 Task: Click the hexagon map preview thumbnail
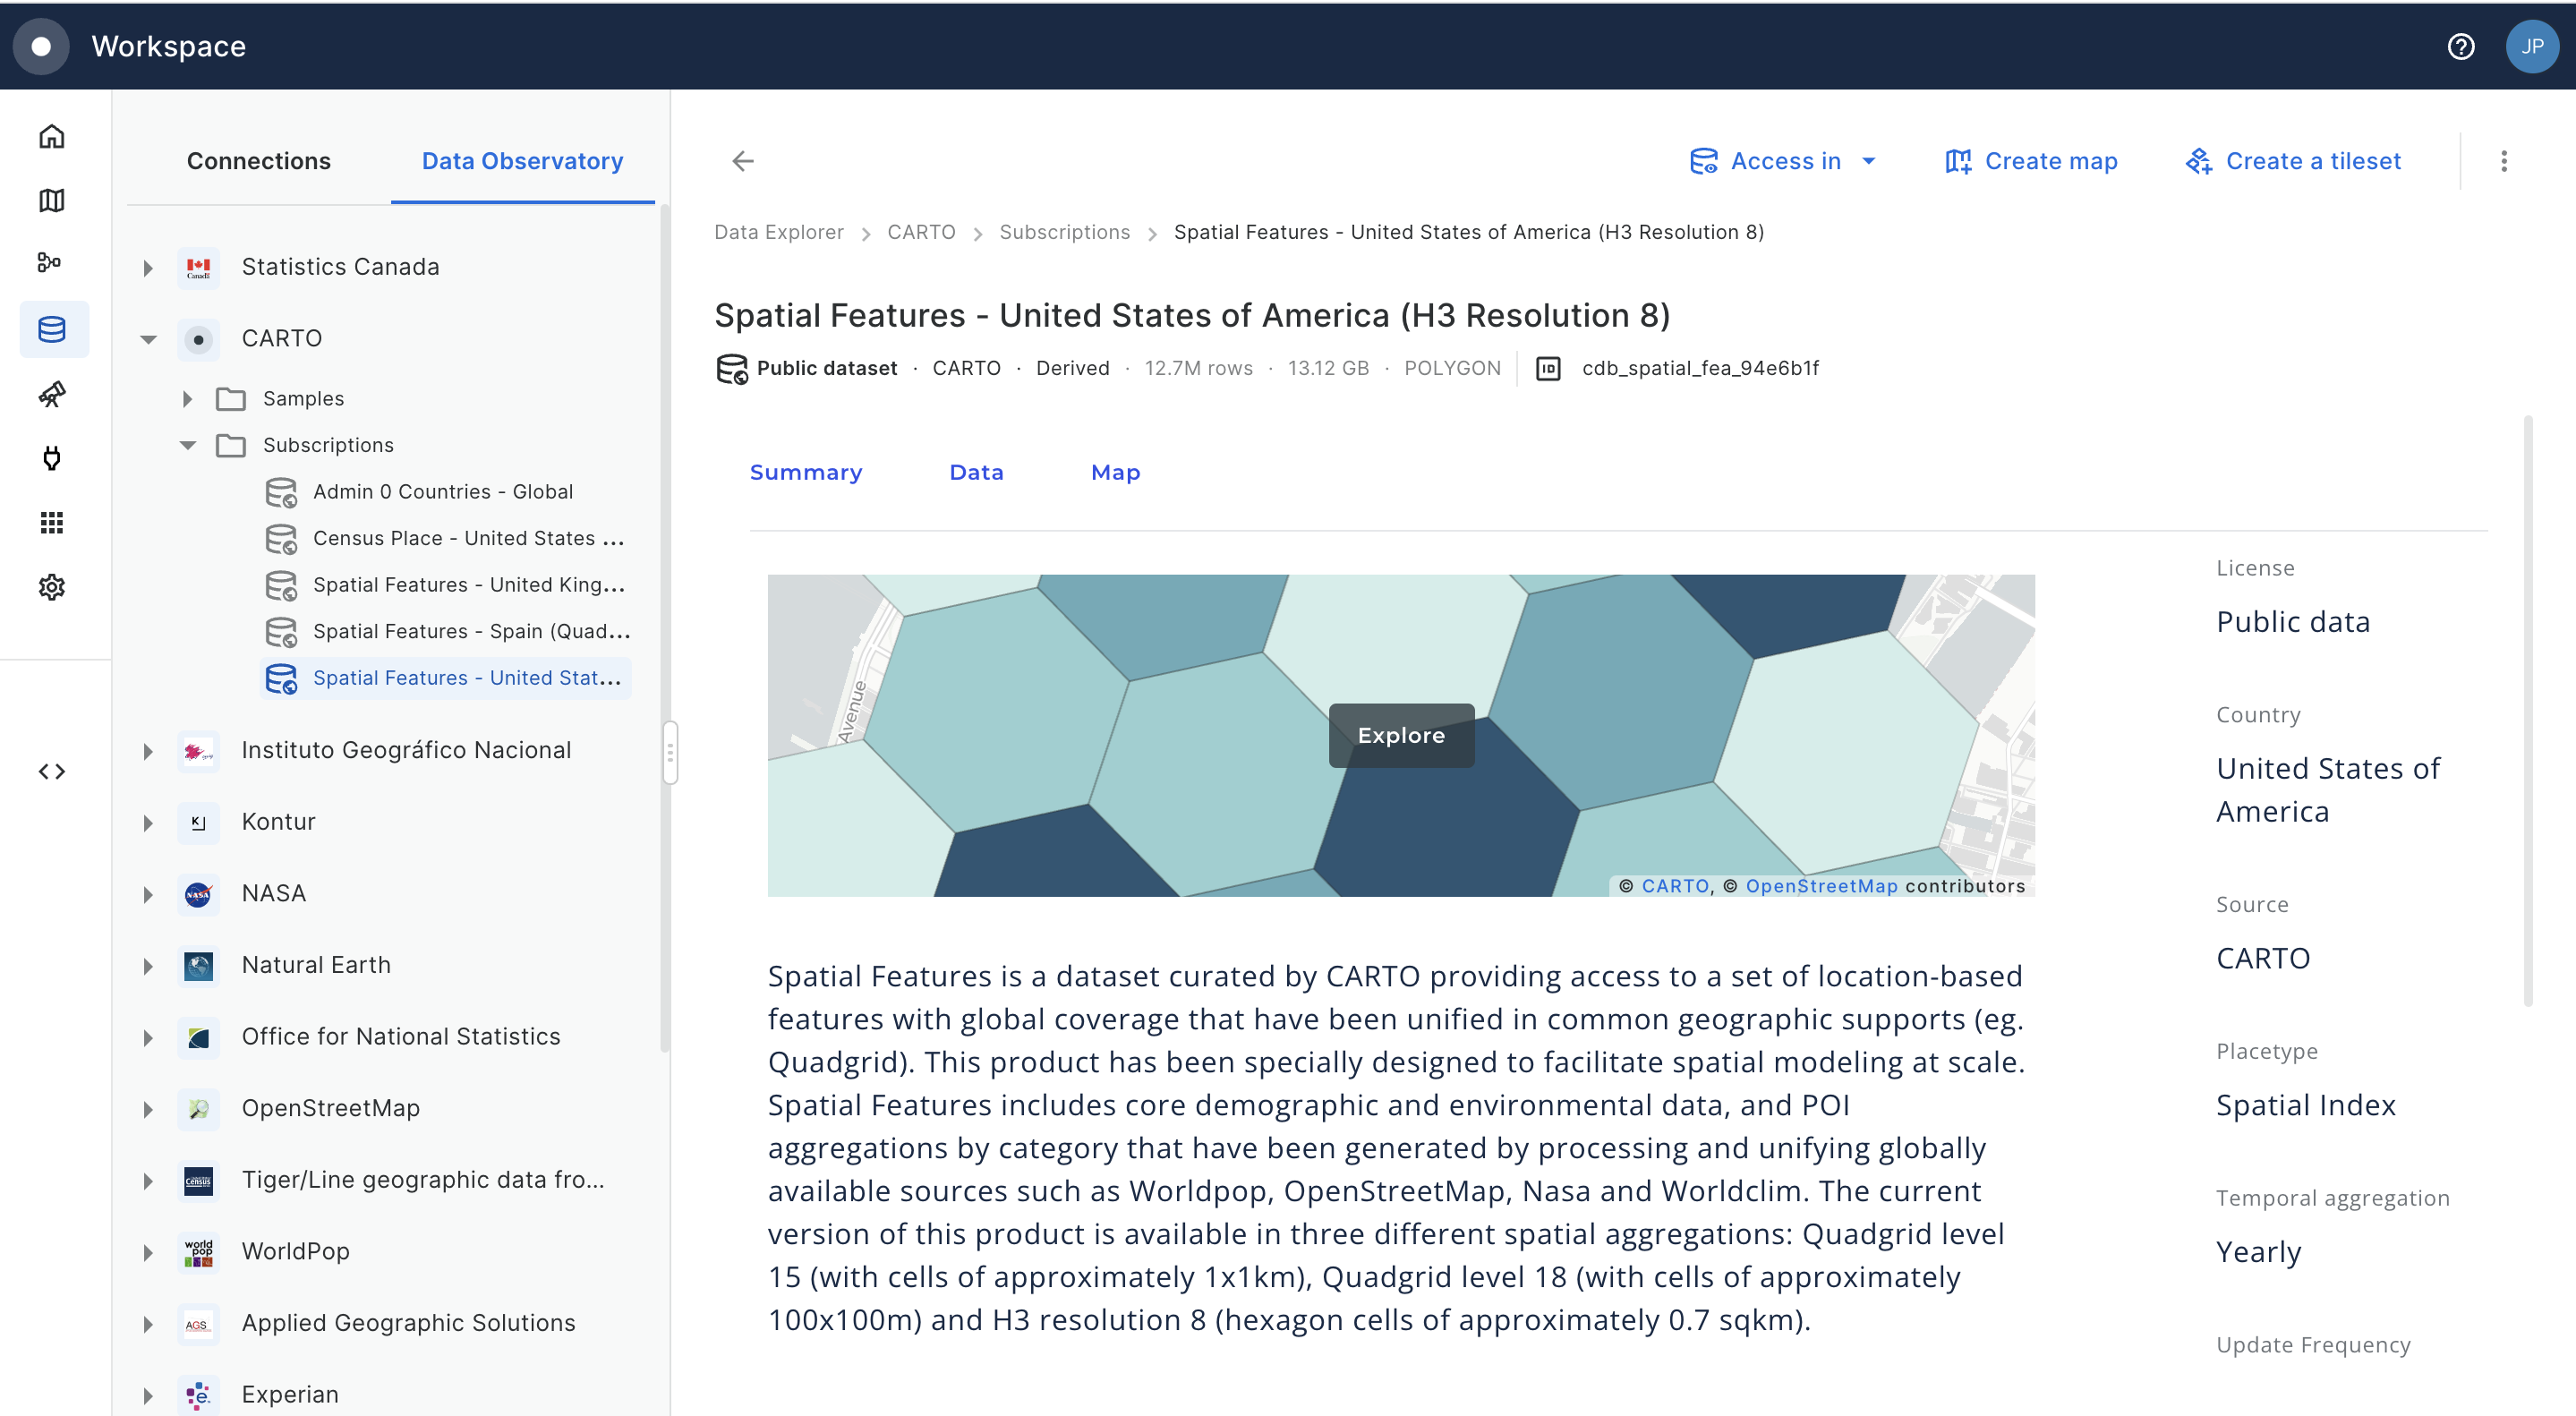pyautogui.click(x=1401, y=735)
